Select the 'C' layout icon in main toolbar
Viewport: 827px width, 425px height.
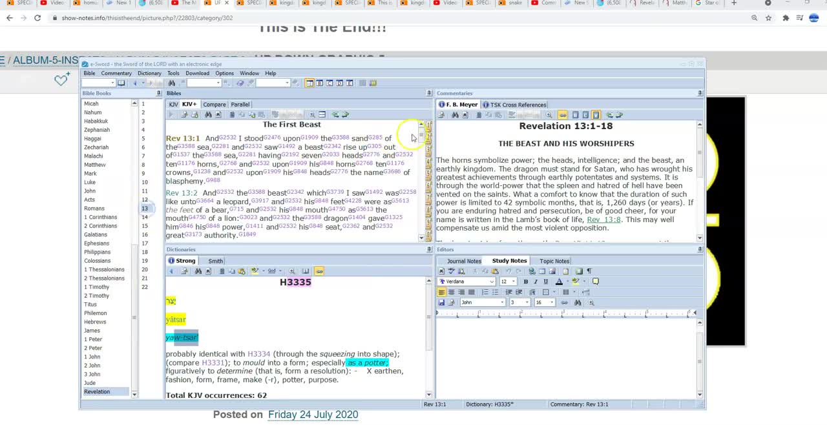[330, 83]
